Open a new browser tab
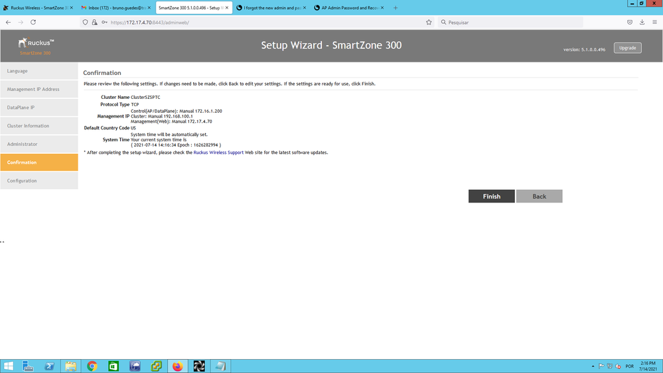Viewport: 663px width, 373px height. pyautogui.click(x=396, y=8)
